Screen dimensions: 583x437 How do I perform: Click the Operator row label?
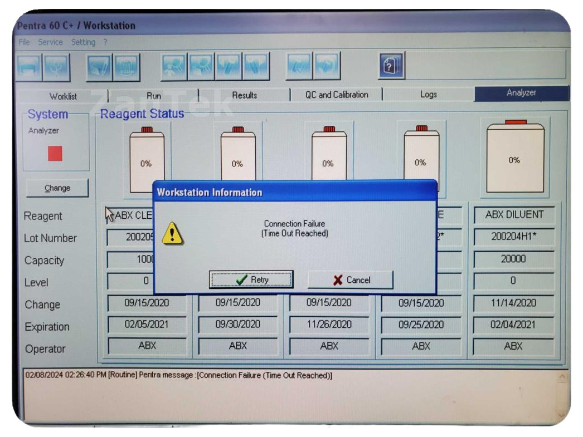[x=45, y=348]
